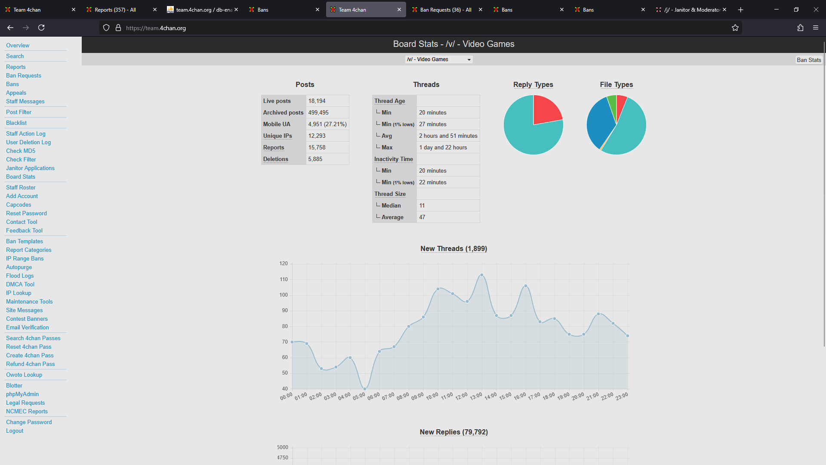Close the phpMyAdmin db tab
The width and height of the screenshot is (826, 465).
coord(236,9)
